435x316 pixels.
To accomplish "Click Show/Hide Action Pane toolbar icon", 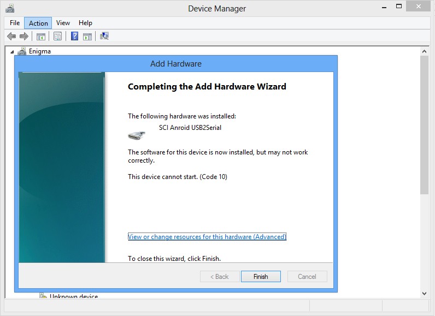I will point(87,37).
